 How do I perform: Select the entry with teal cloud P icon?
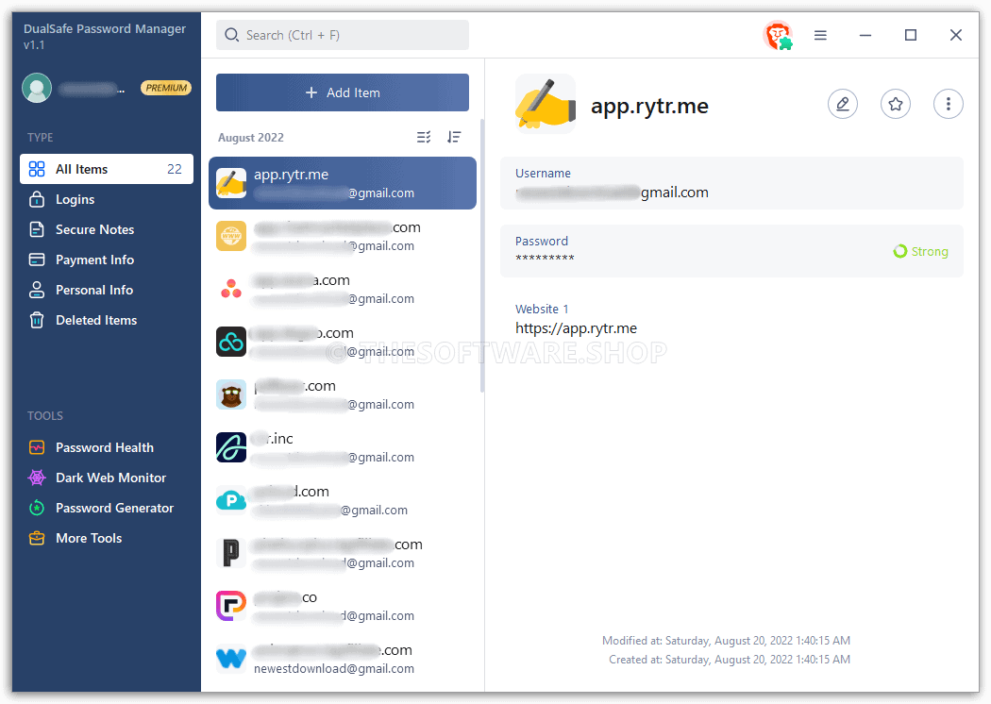pyautogui.click(x=342, y=500)
